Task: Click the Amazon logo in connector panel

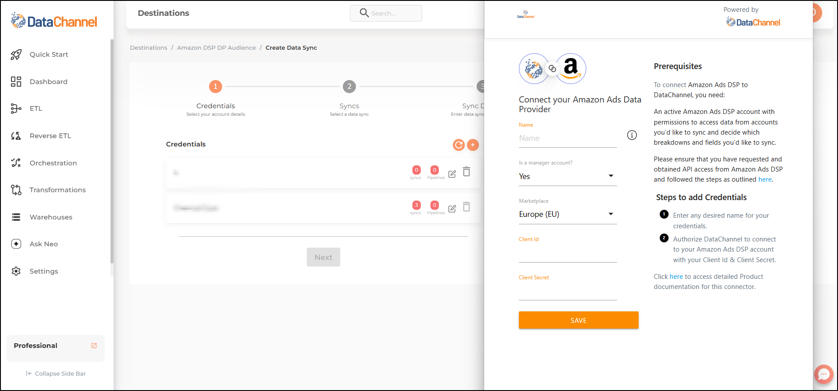Action: (x=571, y=69)
